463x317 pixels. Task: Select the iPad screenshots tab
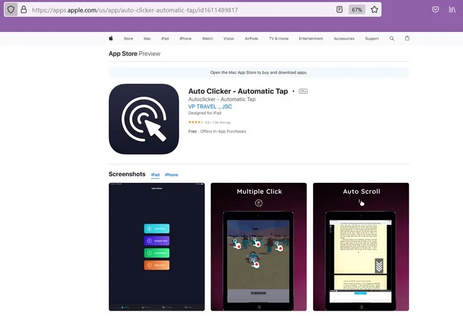155,175
